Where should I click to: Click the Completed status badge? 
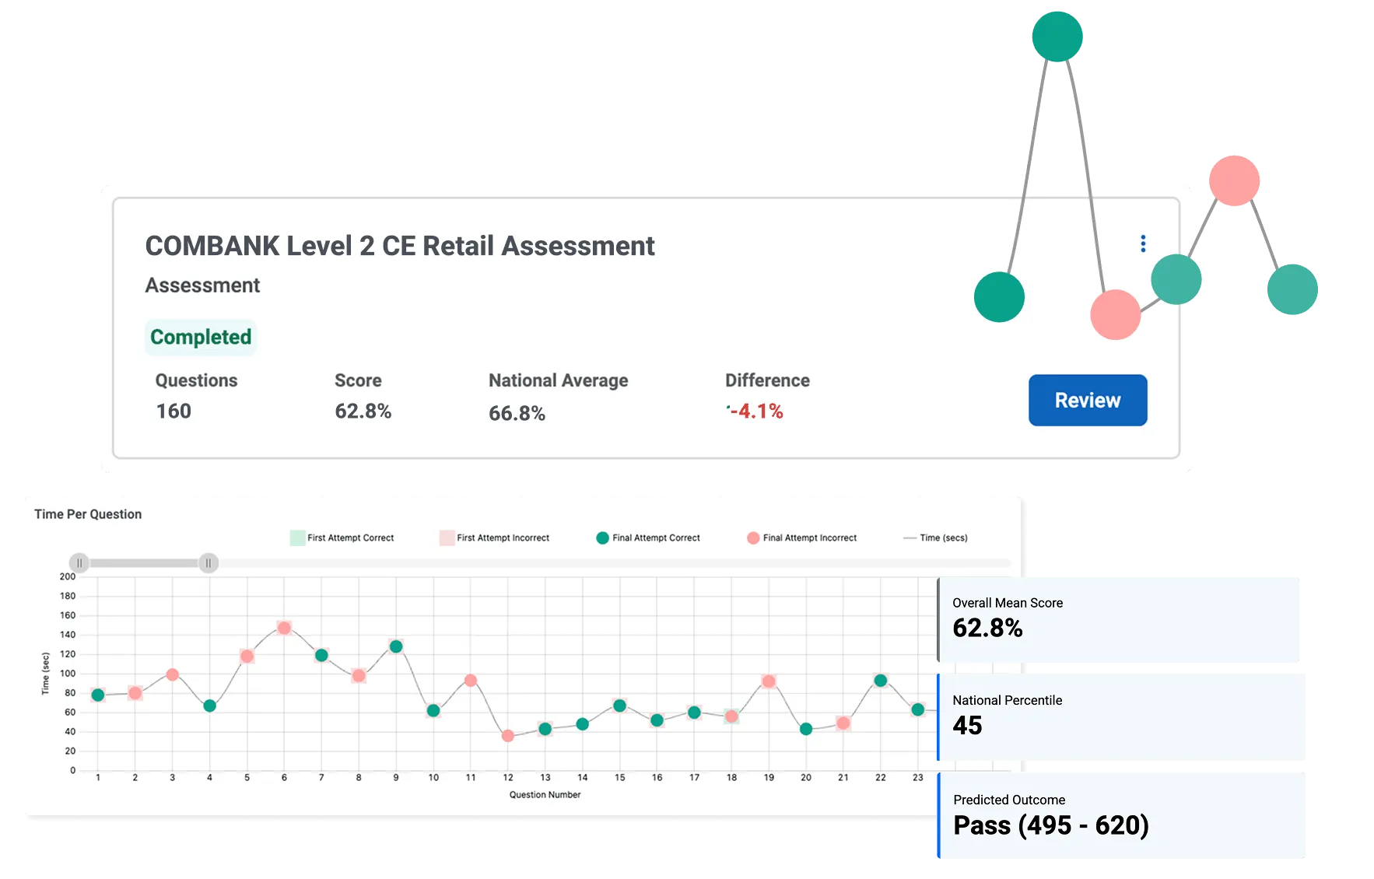click(201, 337)
